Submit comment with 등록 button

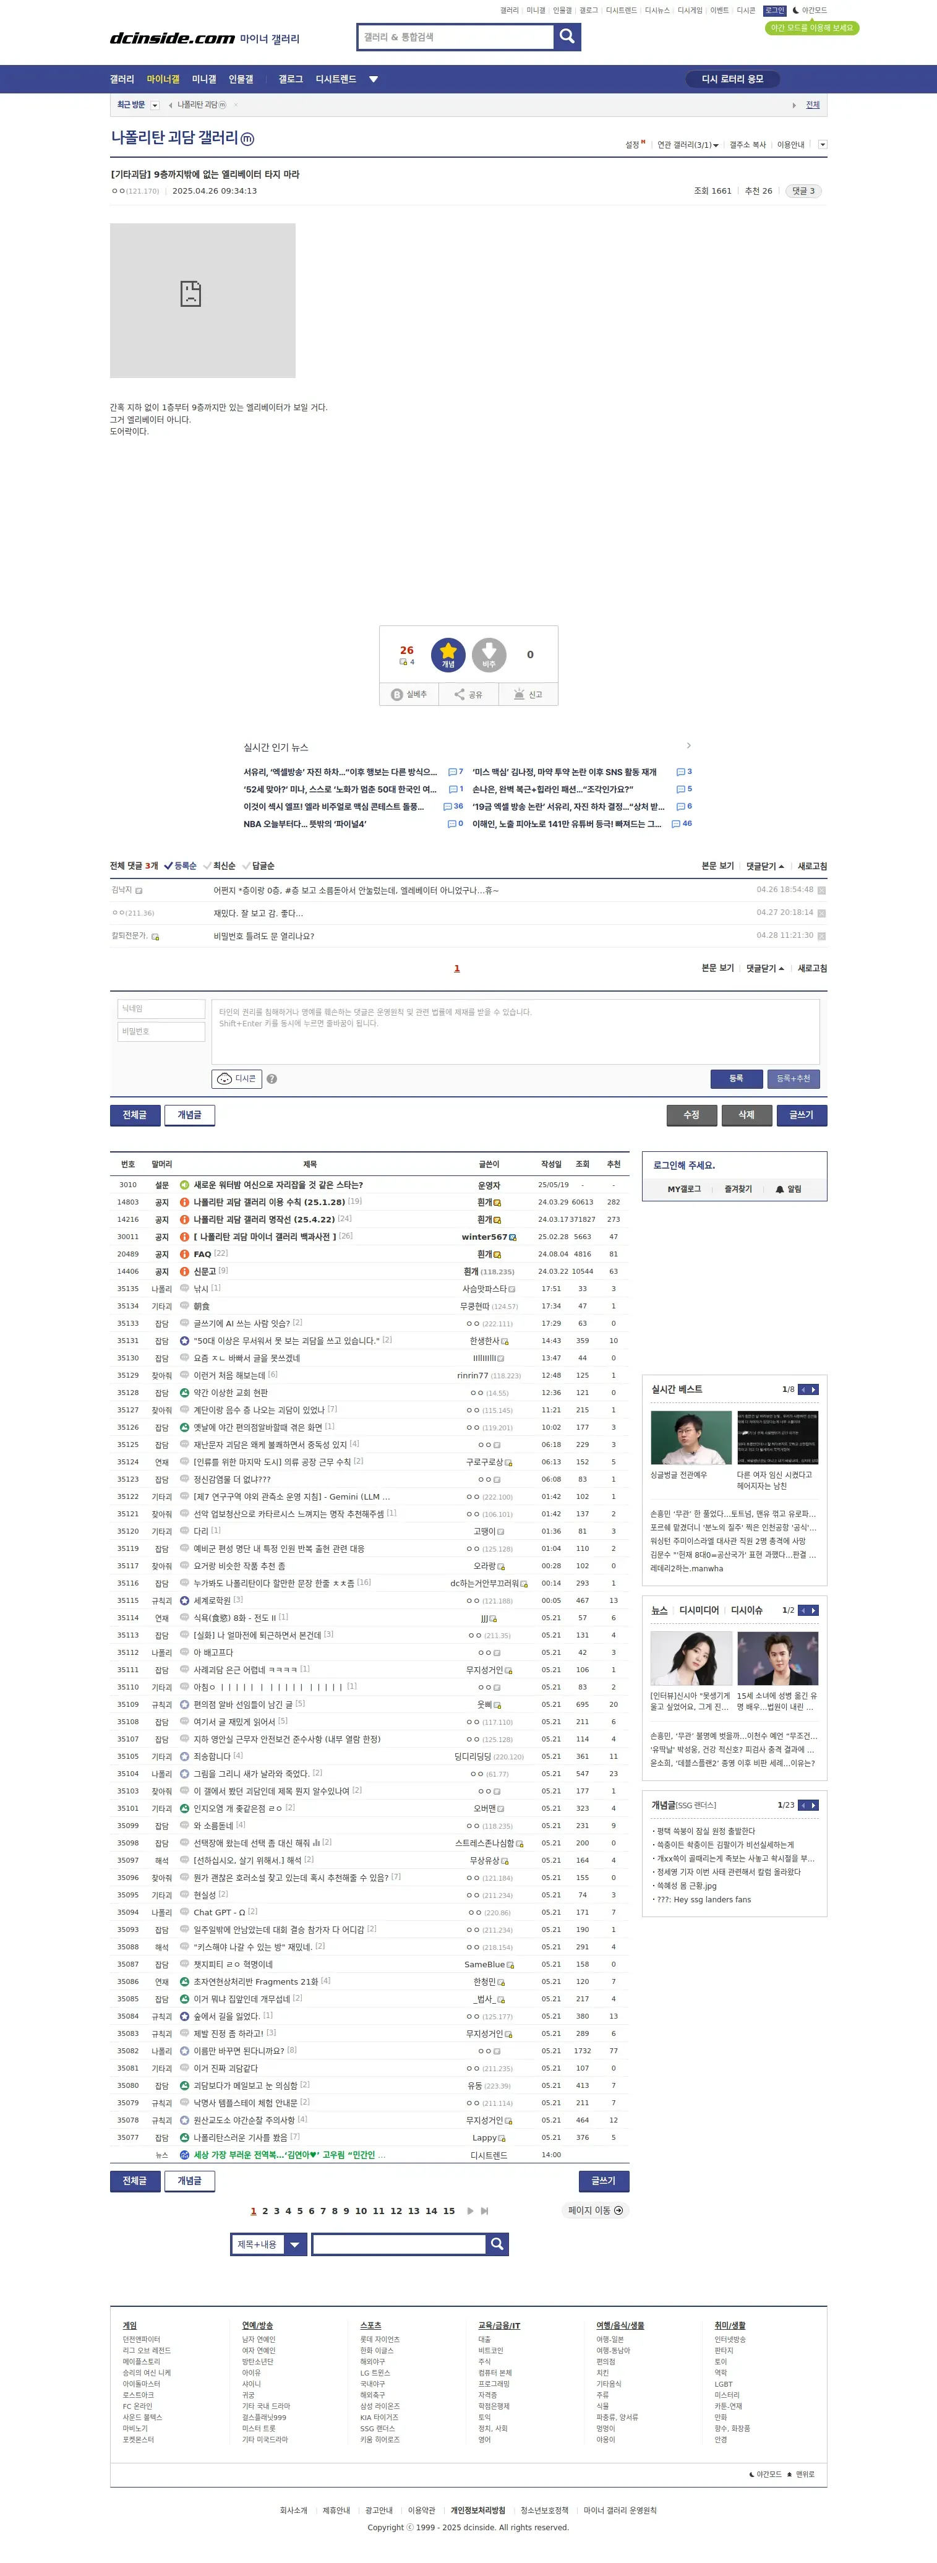tap(736, 1078)
